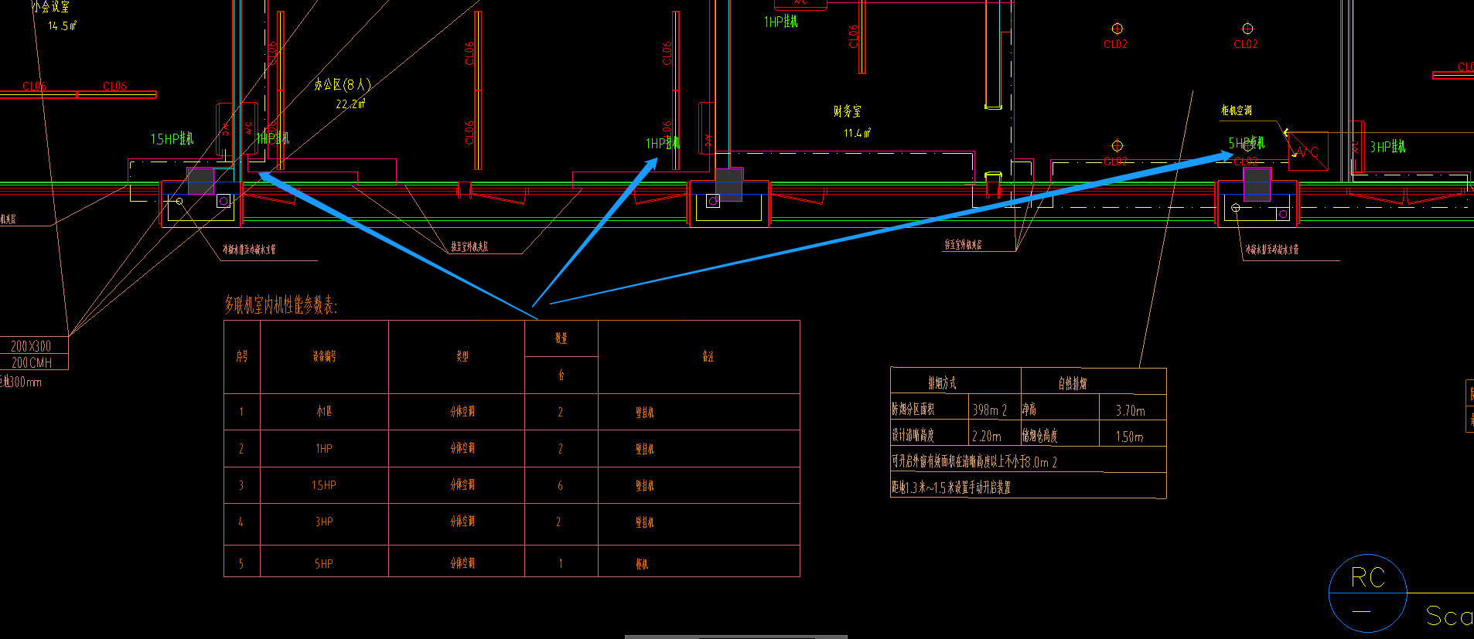Select the 小1匹 equipment cell in row 1
Image resolution: width=1474 pixels, height=639 pixels.
(x=324, y=412)
